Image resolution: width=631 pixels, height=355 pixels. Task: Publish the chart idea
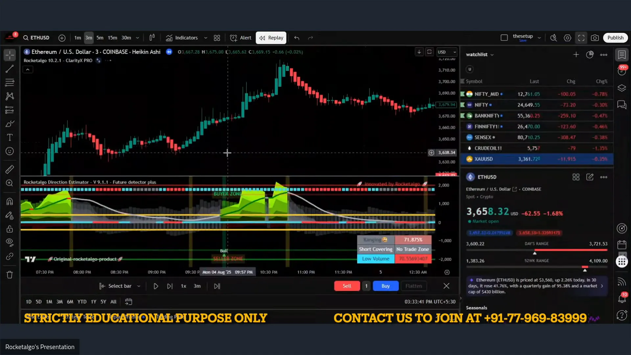[615, 38]
